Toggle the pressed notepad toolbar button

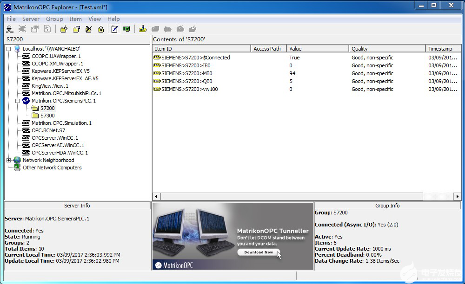tap(114, 29)
